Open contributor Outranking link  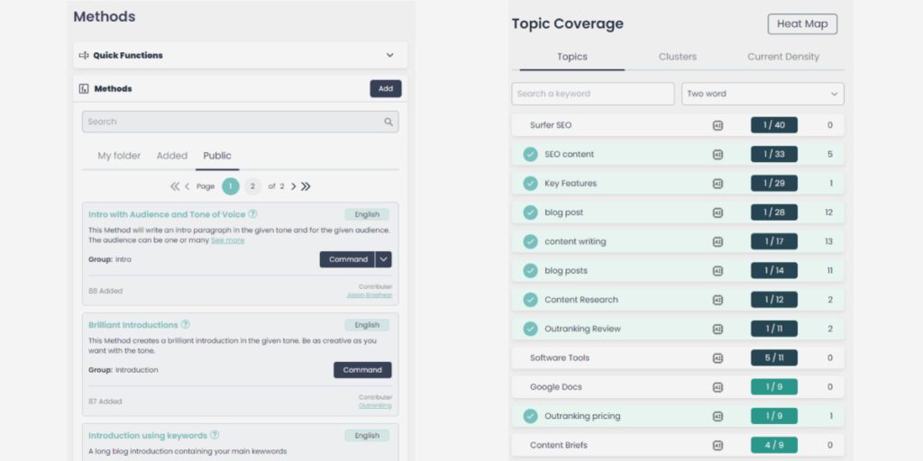click(375, 406)
